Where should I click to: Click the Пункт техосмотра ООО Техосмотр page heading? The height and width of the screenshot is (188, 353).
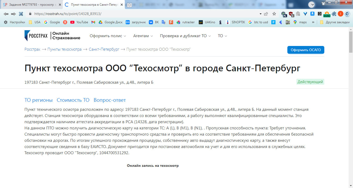pos(163,68)
